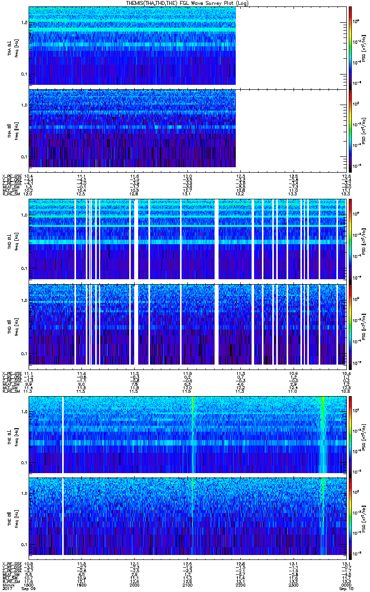Image resolution: width=370 pixels, height=592 pixels.
Task: Click the bright green burst near 2100 in THE B-perpendicular
Action: [x=193, y=434]
